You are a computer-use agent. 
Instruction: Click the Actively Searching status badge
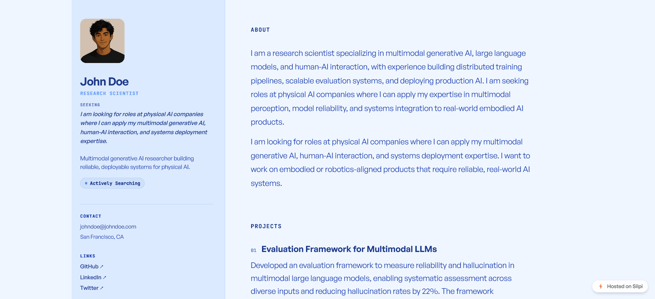[112, 183]
